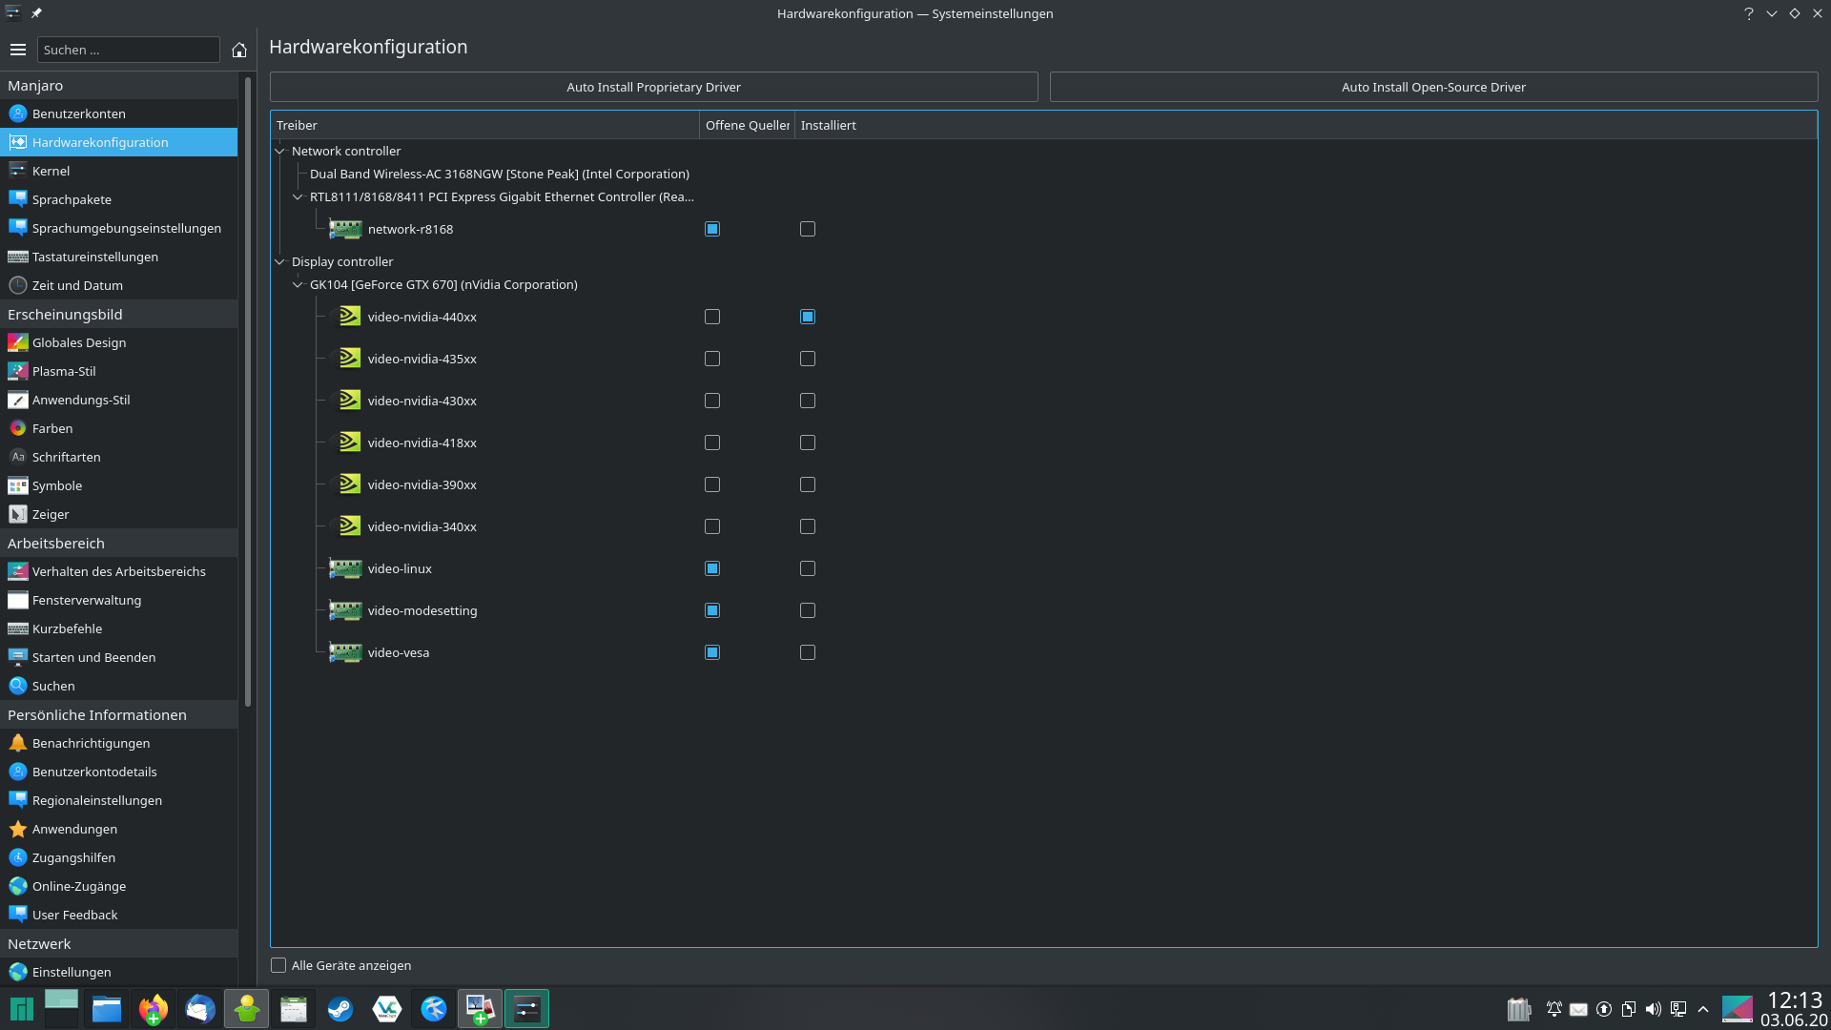Collapse the RTL8111/8168/8411 Ethernet node
Screen dimensions: 1831x1030
298,196
